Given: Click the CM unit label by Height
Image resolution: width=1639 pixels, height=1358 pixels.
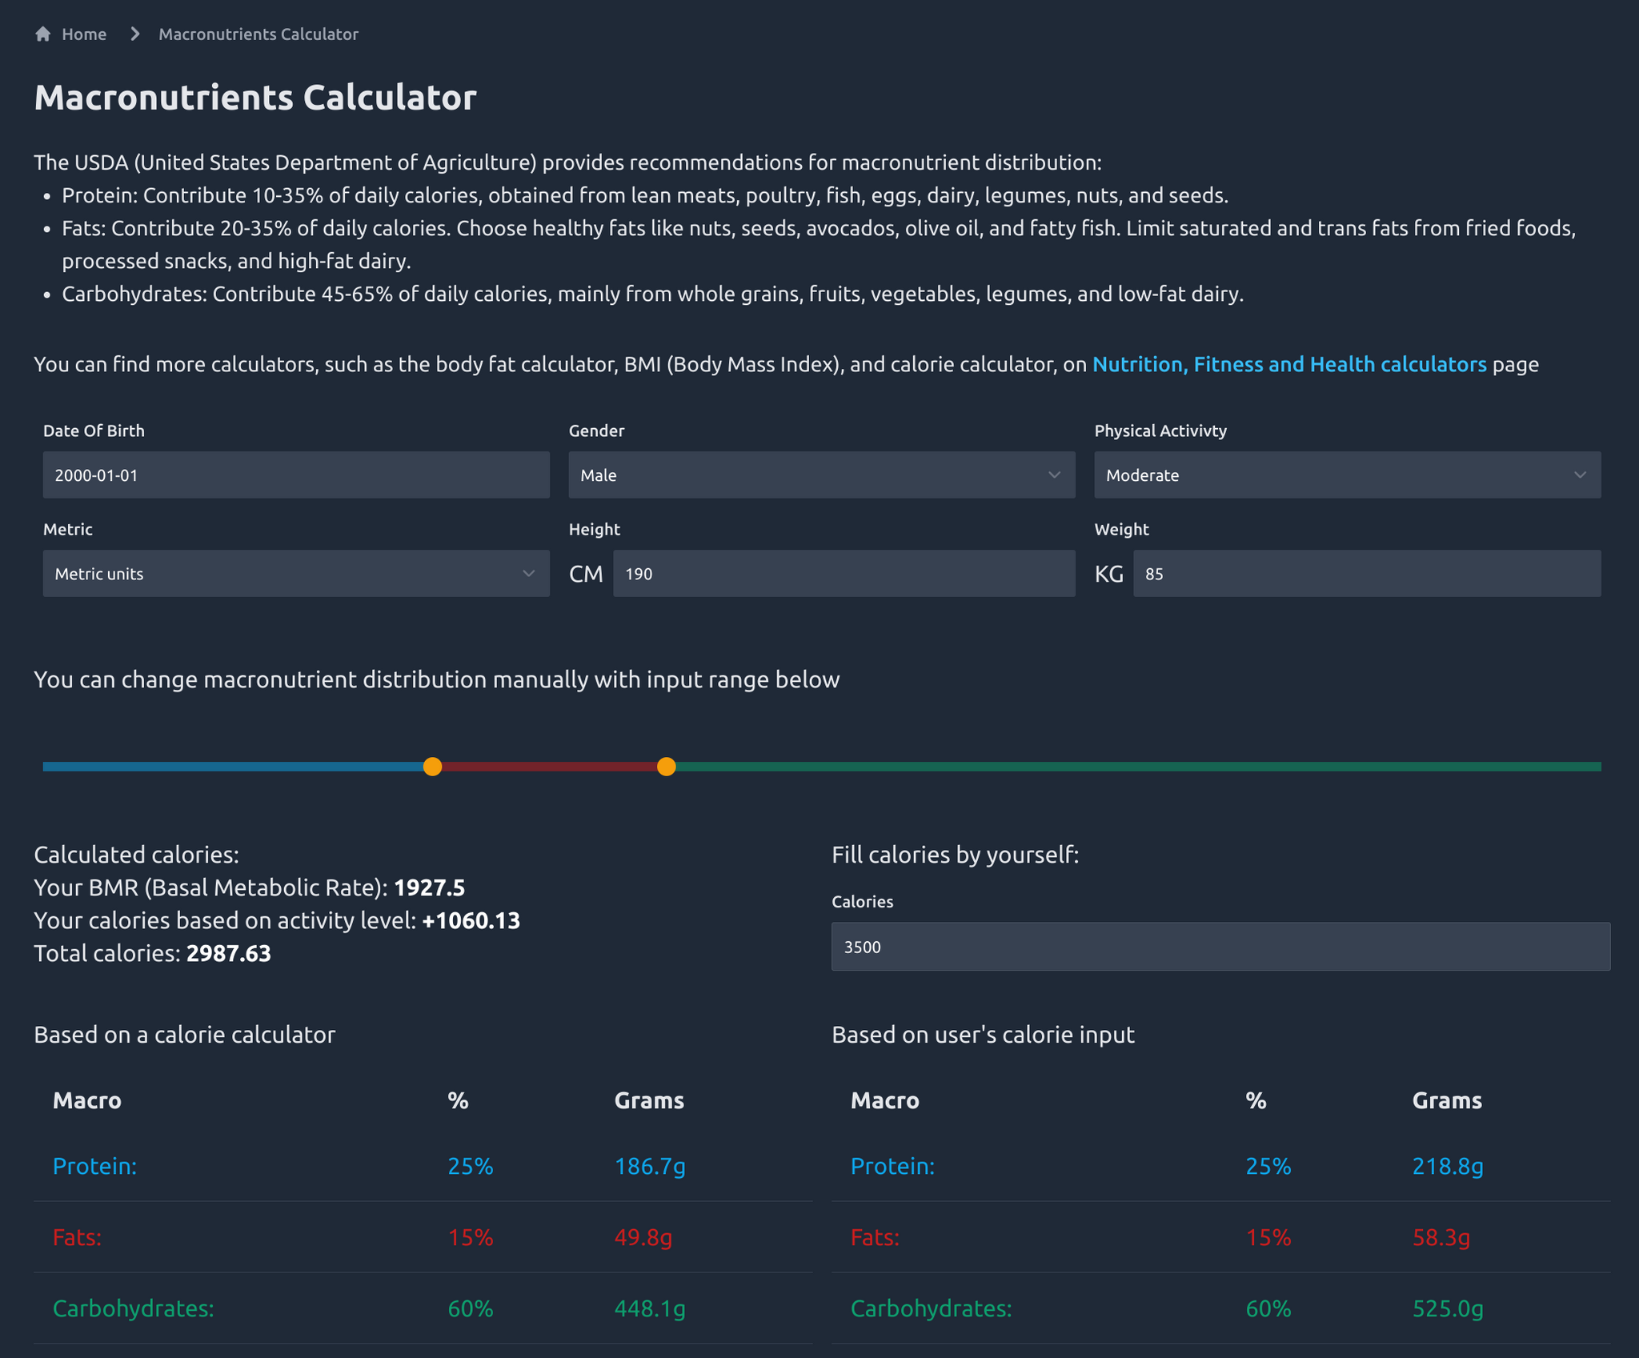Looking at the screenshot, I should [x=586, y=574].
